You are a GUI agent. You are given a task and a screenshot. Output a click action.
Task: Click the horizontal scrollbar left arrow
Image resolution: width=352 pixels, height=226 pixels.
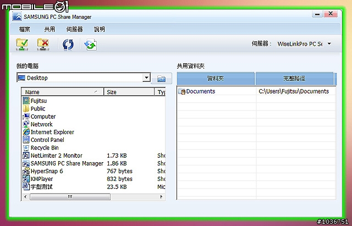[25, 197]
